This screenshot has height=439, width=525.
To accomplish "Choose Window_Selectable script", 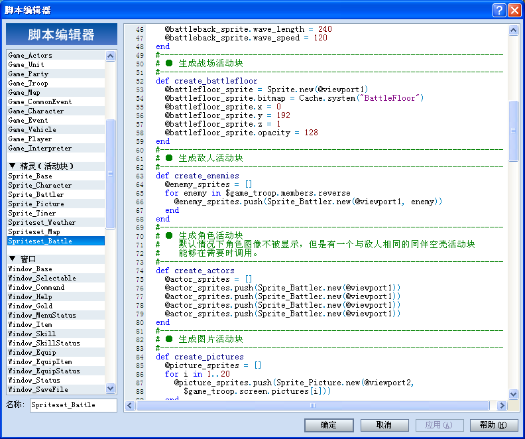I will coord(56,278).
